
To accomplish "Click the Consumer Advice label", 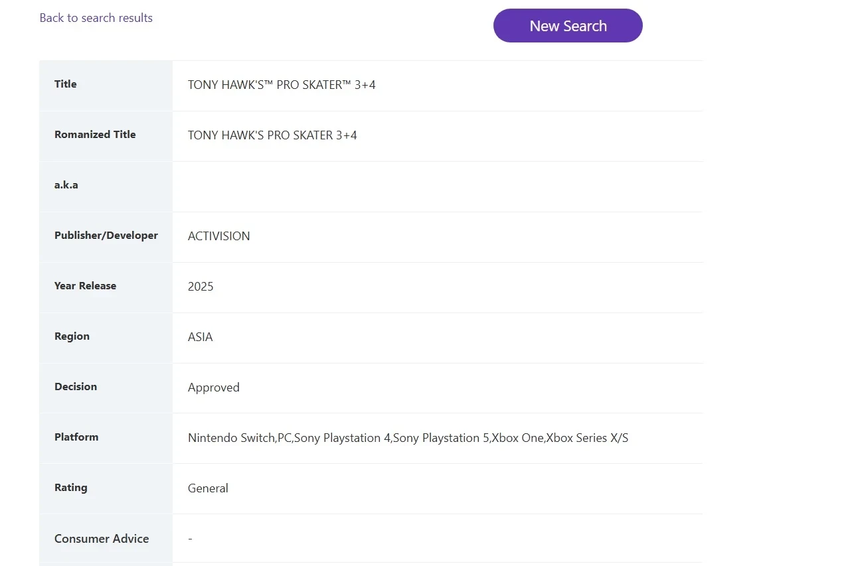I will tap(102, 539).
